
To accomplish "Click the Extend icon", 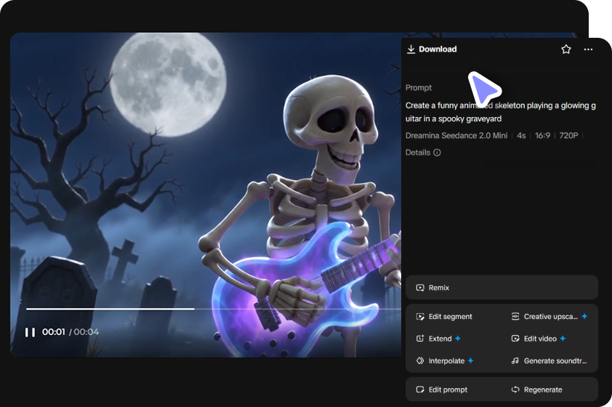I will click(420, 339).
